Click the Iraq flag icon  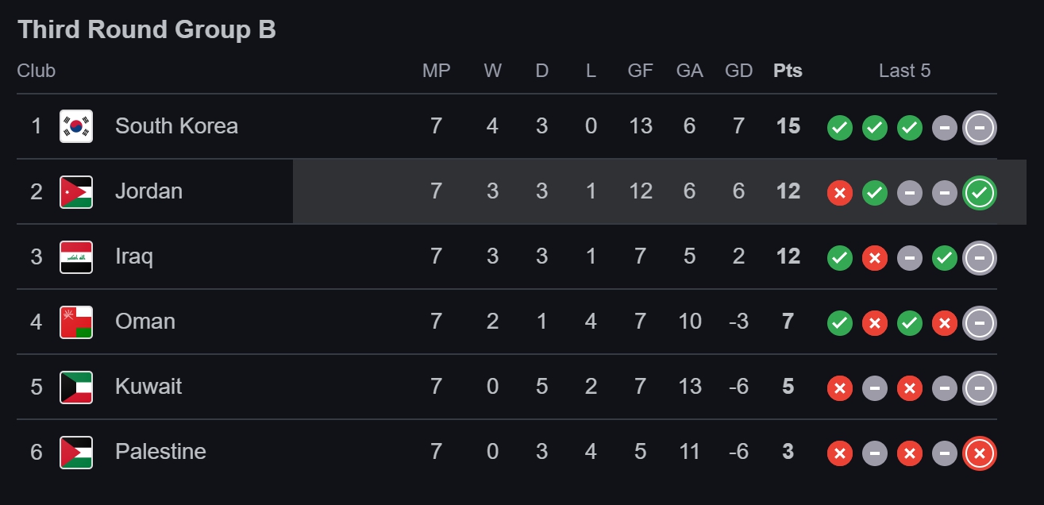point(76,256)
